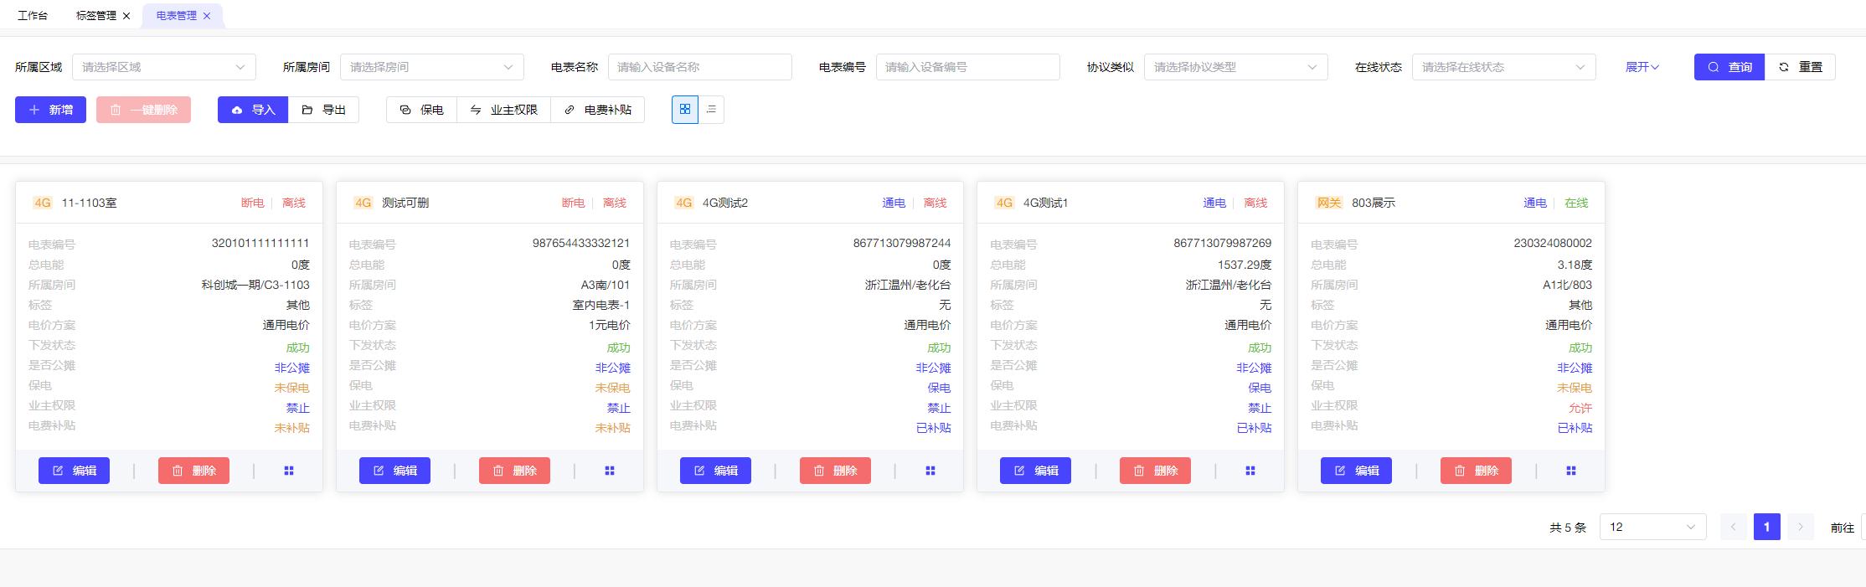Open the page size dropdown showing 12
Image resolution: width=1866 pixels, height=587 pixels.
tap(1653, 527)
